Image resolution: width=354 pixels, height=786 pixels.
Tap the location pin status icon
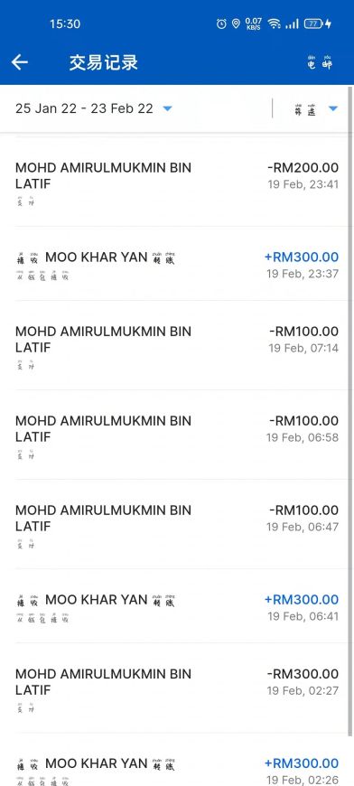(236, 23)
